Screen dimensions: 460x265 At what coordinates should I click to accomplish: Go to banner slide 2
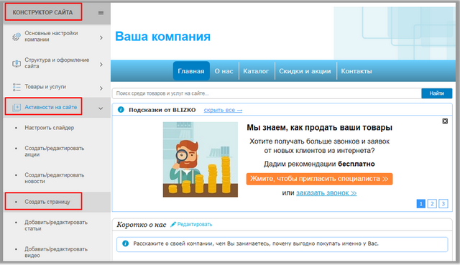(x=432, y=203)
